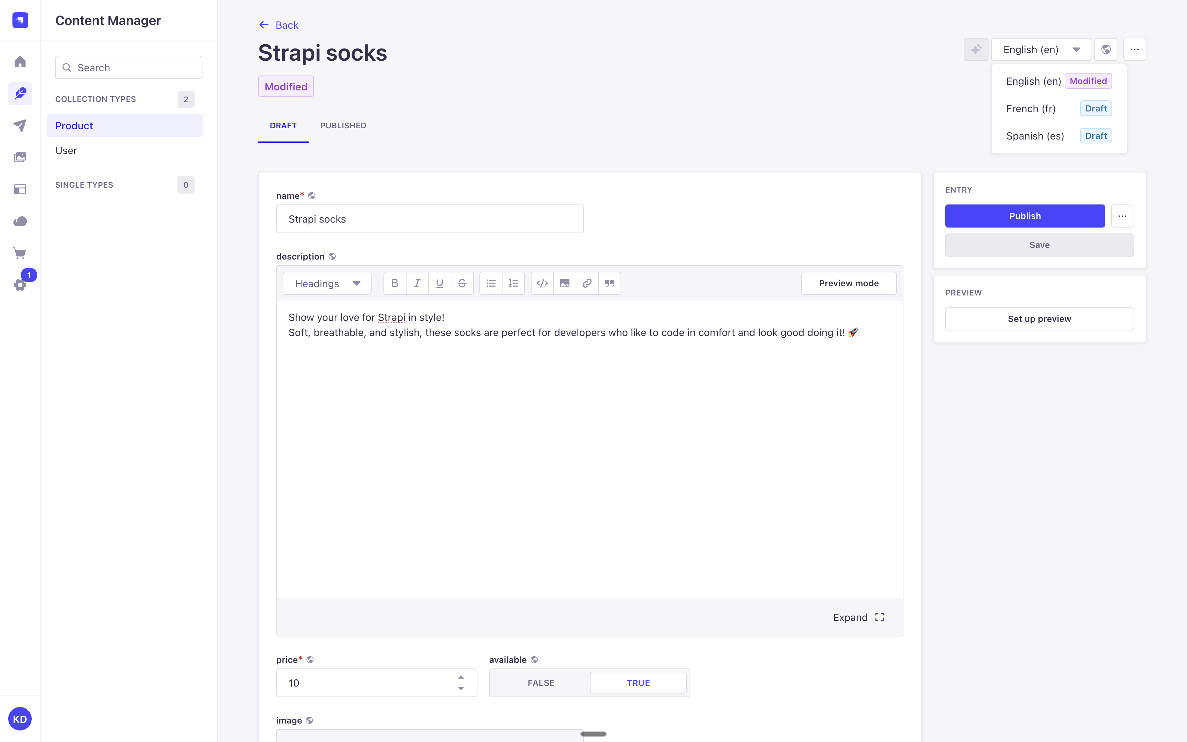The height and width of the screenshot is (742, 1187).
Task: Go Back to the product list
Action: (279, 25)
